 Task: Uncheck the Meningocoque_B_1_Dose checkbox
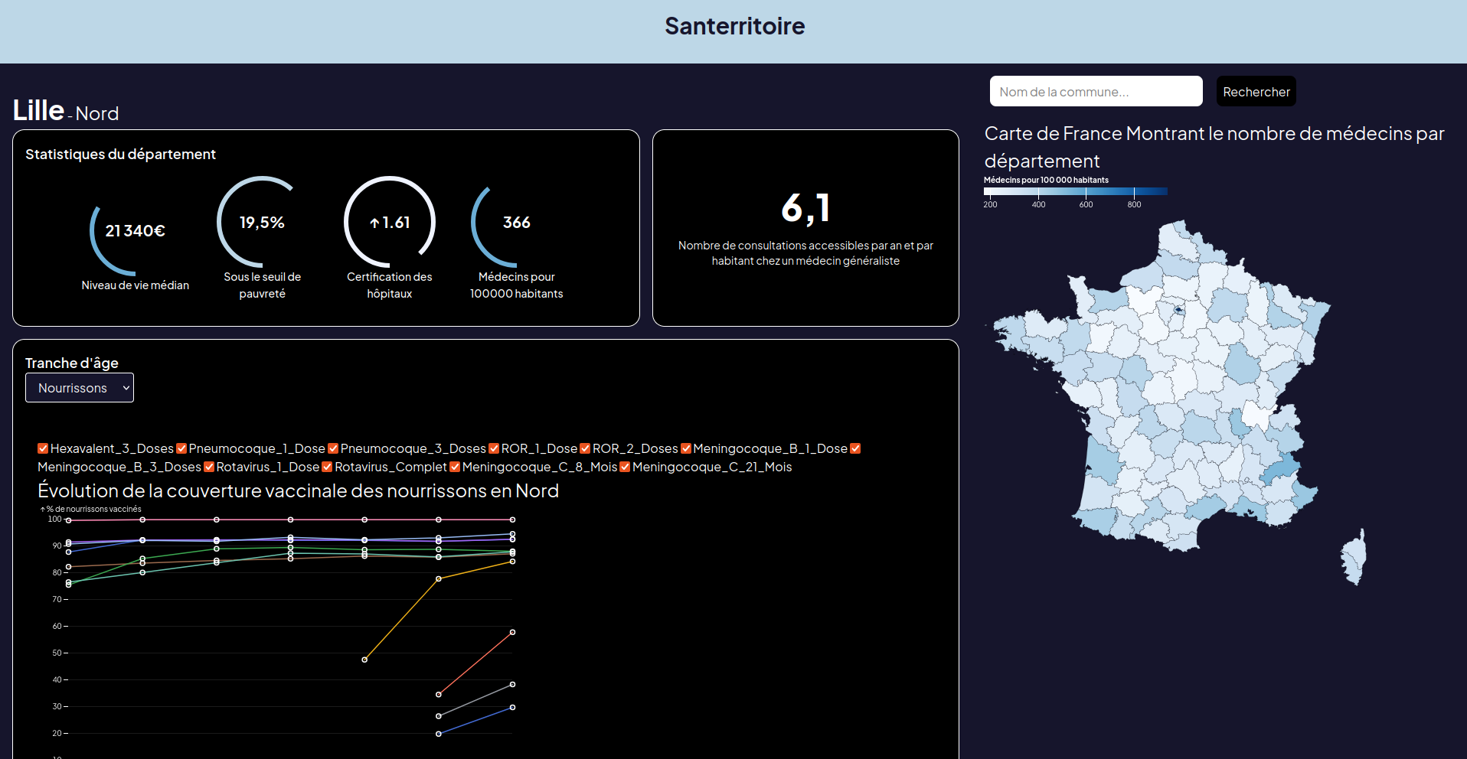[685, 448]
